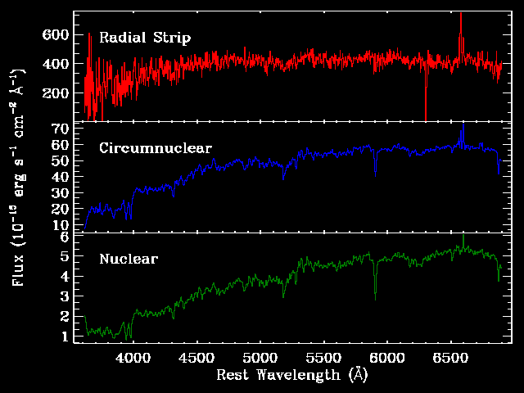Viewport: 524px width, 393px height.
Task: Click the vertical Flux axis title
Action: (18, 177)
